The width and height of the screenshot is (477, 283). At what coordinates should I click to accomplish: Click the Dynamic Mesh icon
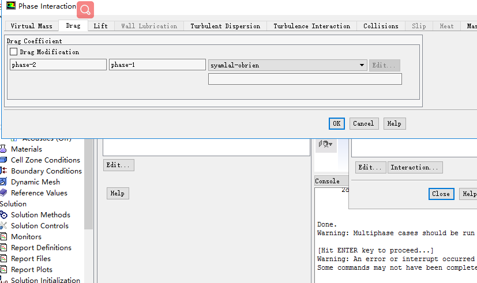pyautogui.click(x=4, y=182)
